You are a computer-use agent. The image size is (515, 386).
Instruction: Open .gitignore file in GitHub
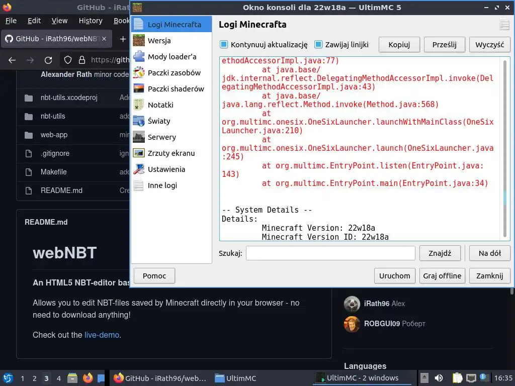pos(55,153)
